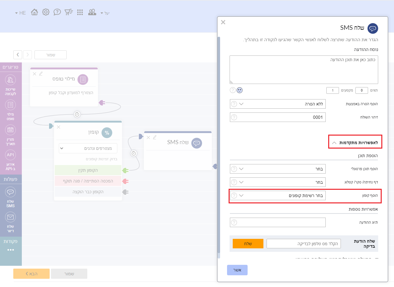Click the orange שלח button
This screenshot has width=394, height=287.
pyautogui.click(x=248, y=244)
